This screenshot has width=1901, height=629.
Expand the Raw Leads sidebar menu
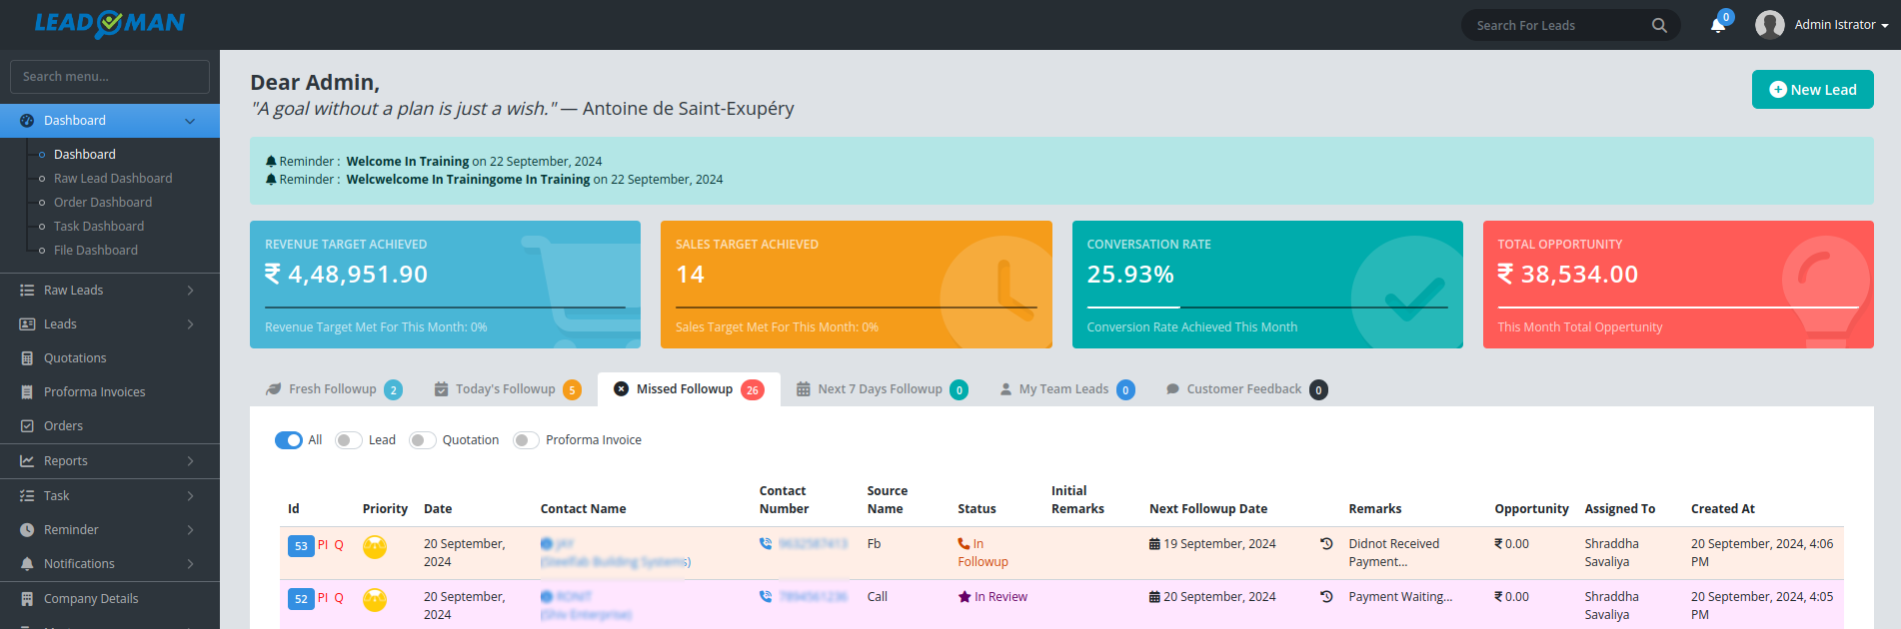(109, 291)
